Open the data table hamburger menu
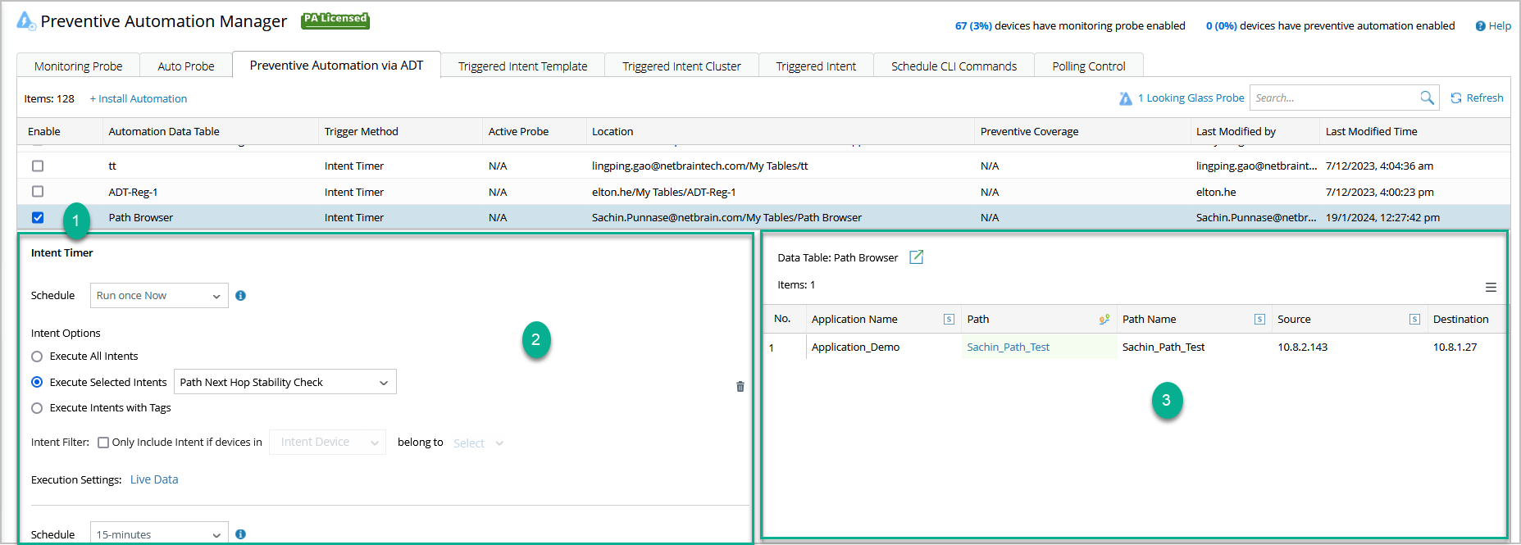 tap(1491, 288)
